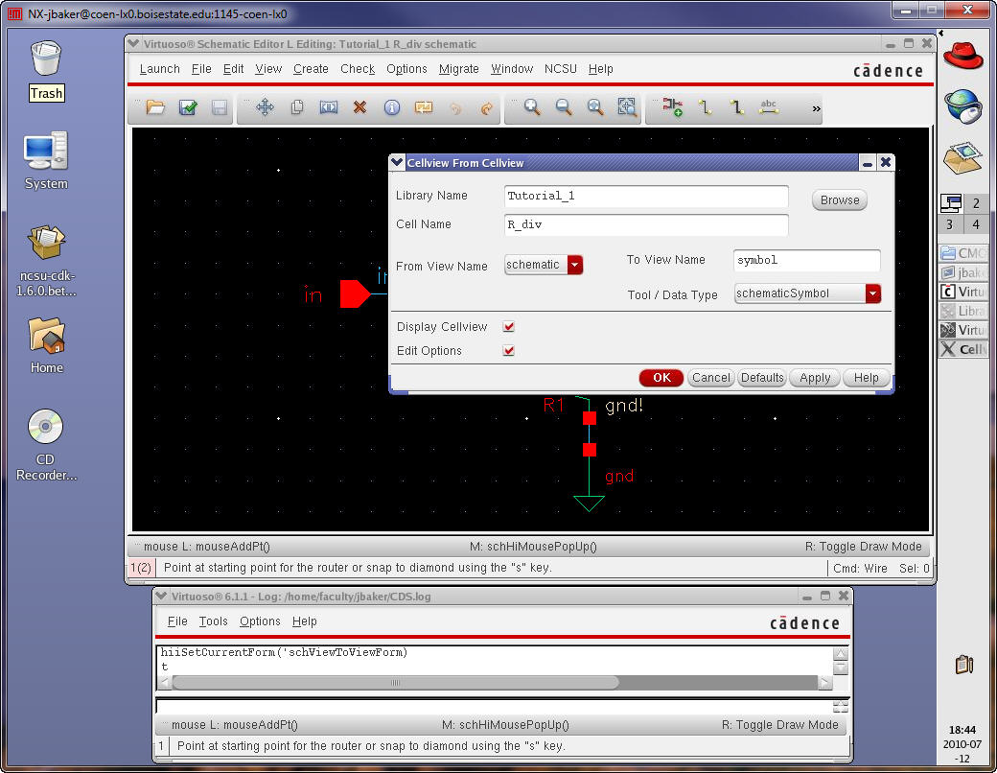Expand the toolbar overflow chevron
Image resolution: width=997 pixels, height=773 pixels.
pos(816,109)
